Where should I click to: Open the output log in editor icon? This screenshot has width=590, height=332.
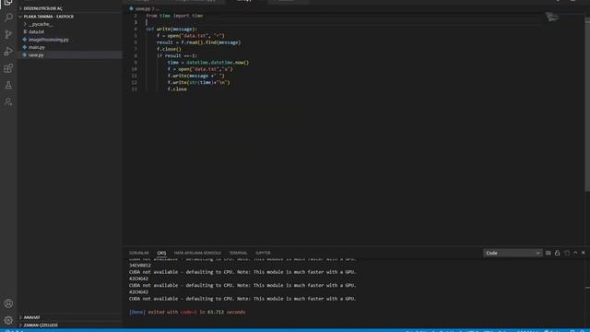(x=567, y=253)
